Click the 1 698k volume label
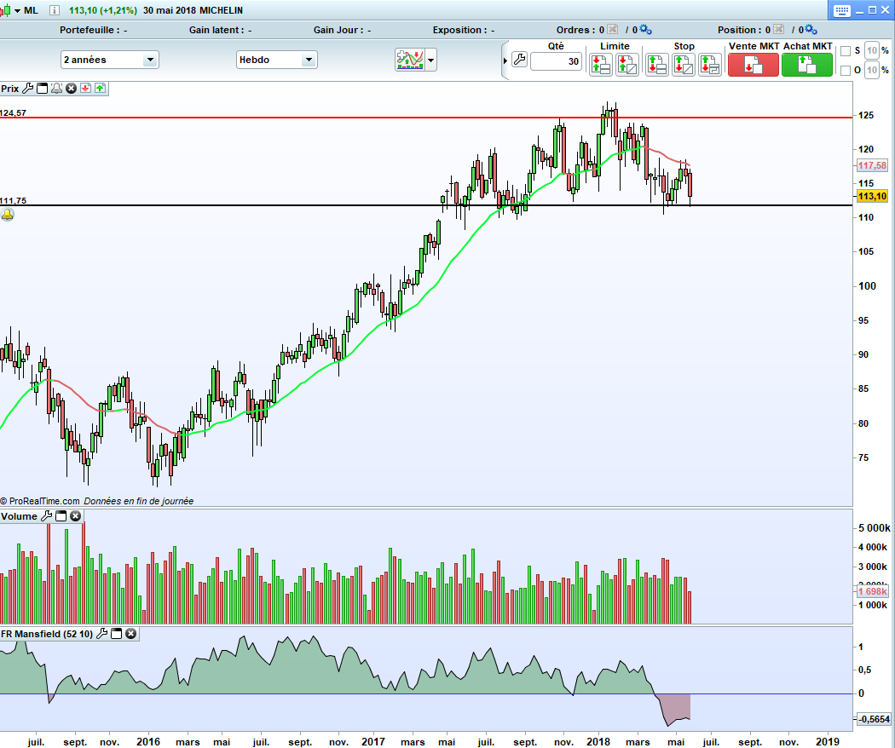 click(872, 591)
